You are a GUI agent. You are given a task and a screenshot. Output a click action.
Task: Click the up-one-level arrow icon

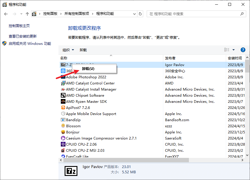[27, 14]
